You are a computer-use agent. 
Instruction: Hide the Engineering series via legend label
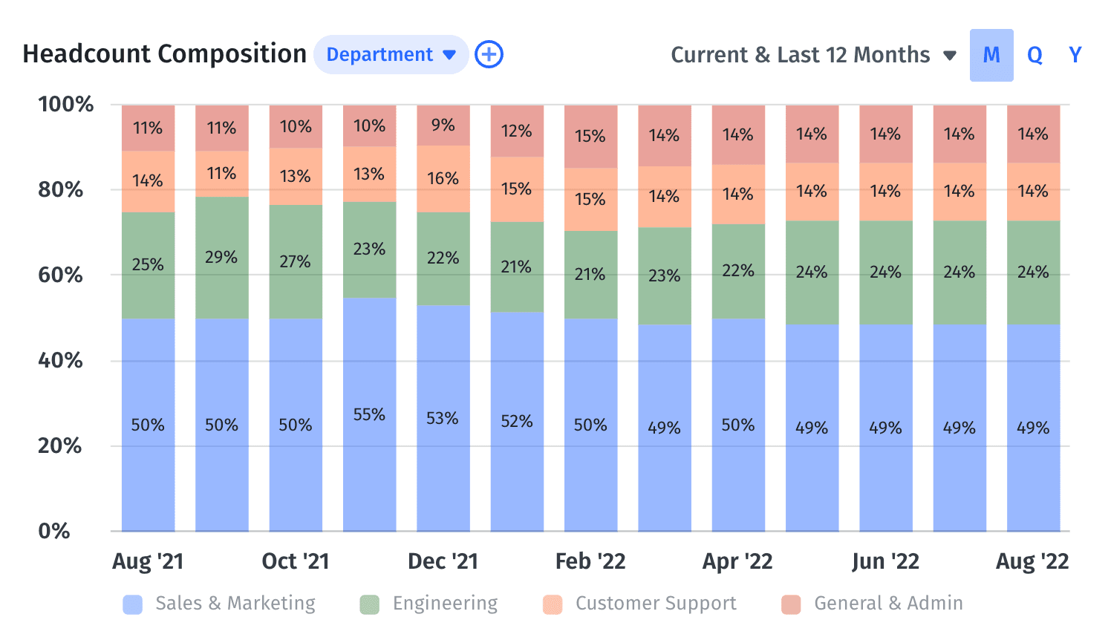click(445, 604)
